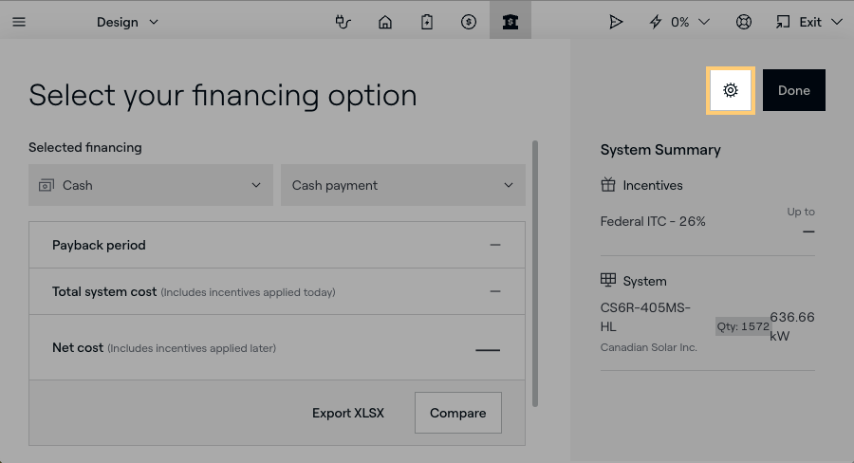
Task: Expand the Exit dropdown menu
Action: coord(808,22)
